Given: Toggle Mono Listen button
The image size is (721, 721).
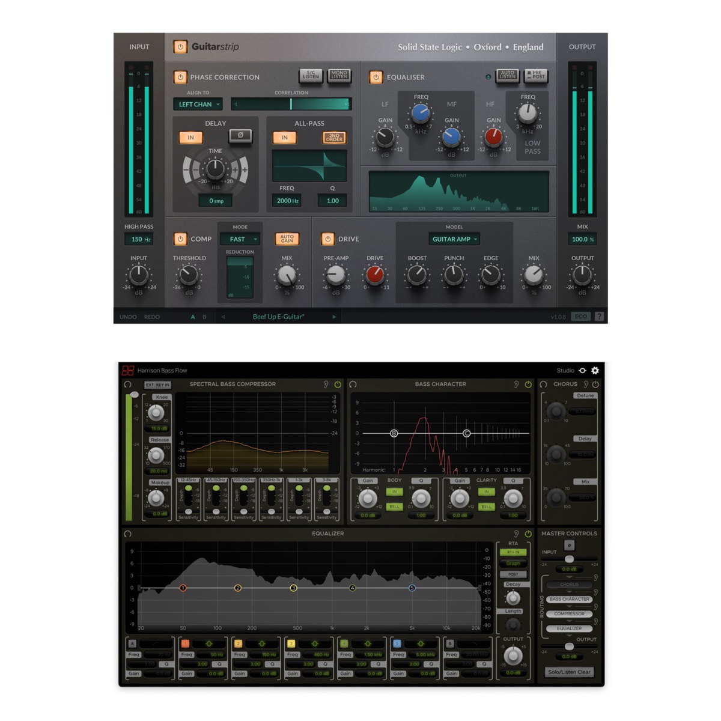Looking at the screenshot, I should click(339, 76).
